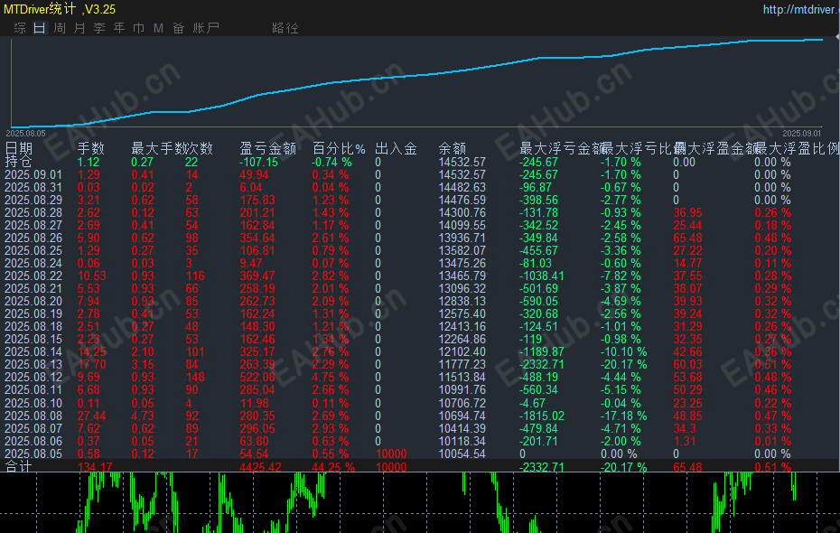Click the 2025.09.01 chart end date label

pyautogui.click(x=801, y=134)
